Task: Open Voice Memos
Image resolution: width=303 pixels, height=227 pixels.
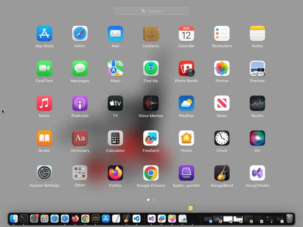Action: coord(151,103)
